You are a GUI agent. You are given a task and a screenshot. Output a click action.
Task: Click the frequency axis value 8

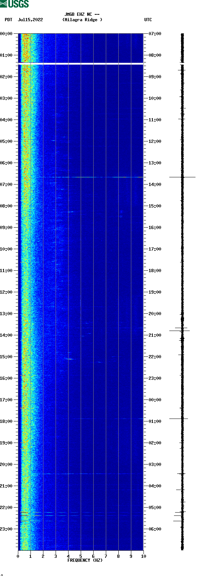pos(118,556)
